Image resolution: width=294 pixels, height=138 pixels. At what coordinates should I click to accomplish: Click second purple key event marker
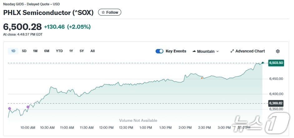[x=28, y=107]
